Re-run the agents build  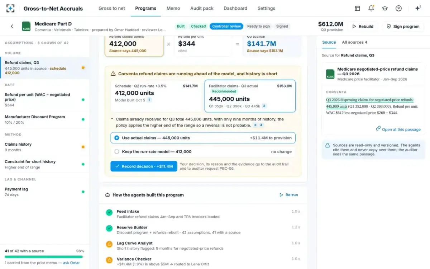pos(289,195)
